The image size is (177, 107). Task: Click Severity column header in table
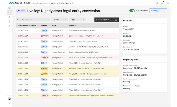(x=44, y=26)
